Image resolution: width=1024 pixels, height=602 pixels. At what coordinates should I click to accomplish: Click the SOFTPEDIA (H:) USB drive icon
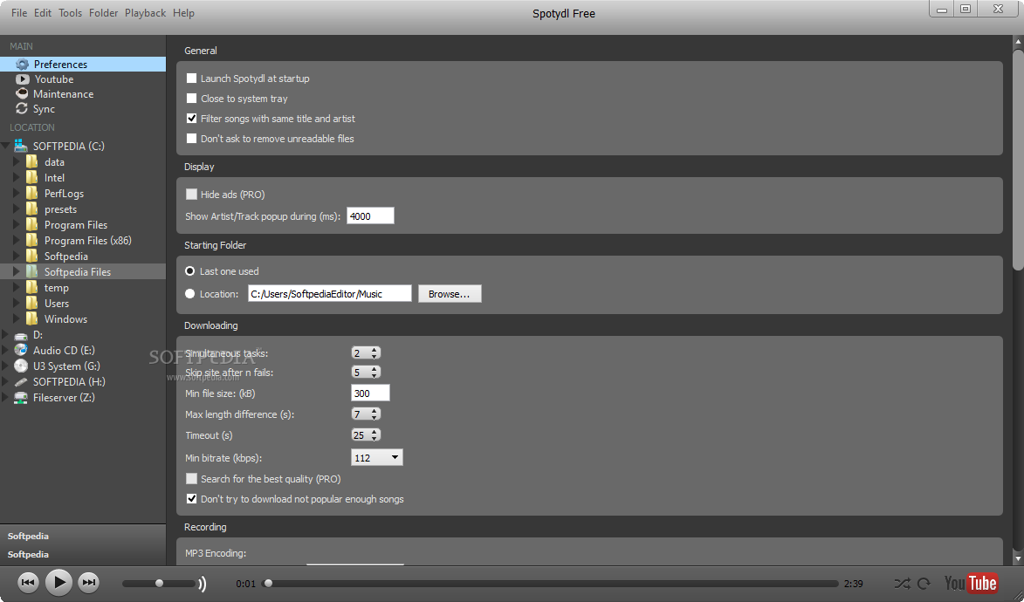[x=21, y=382]
